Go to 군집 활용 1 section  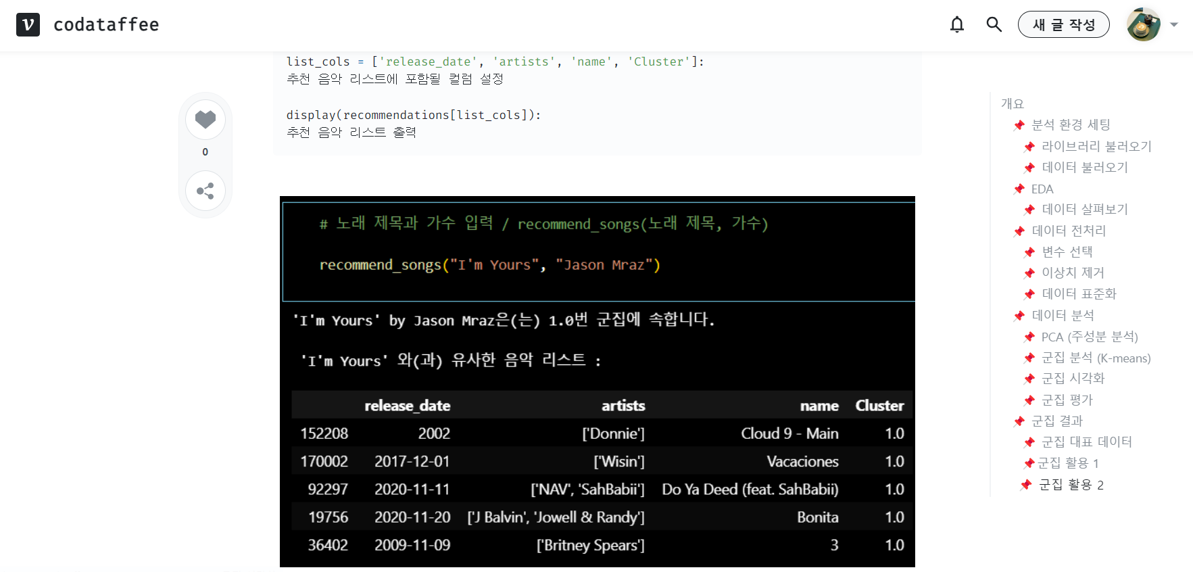pos(1069,464)
